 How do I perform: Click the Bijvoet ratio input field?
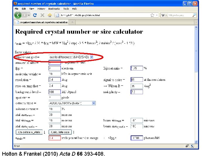[x=137, y=68]
